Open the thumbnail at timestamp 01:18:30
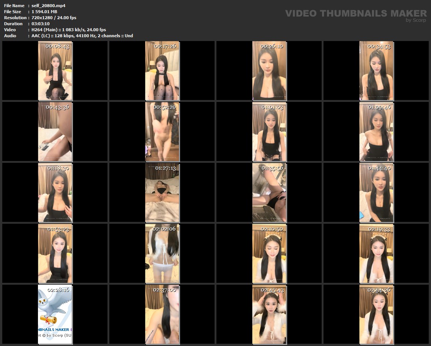 (x=55, y=193)
